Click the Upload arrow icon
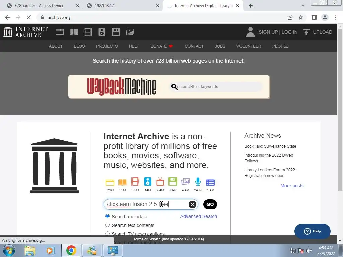 tap(306, 32)
